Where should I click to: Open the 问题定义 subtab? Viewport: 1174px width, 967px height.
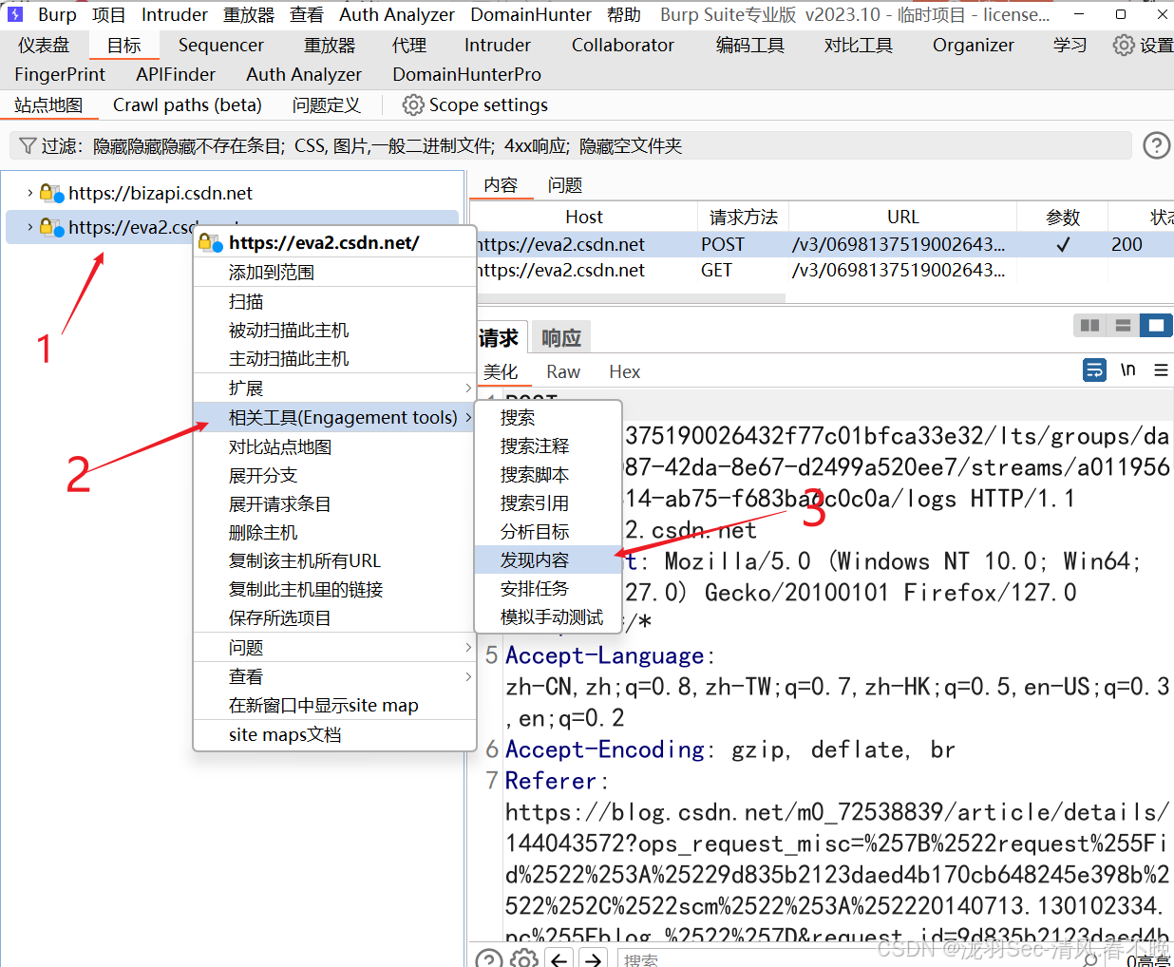(x=326, y=104)
